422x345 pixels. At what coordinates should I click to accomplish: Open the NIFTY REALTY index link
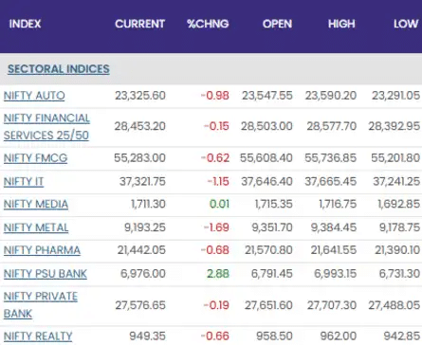pos(38,336)
